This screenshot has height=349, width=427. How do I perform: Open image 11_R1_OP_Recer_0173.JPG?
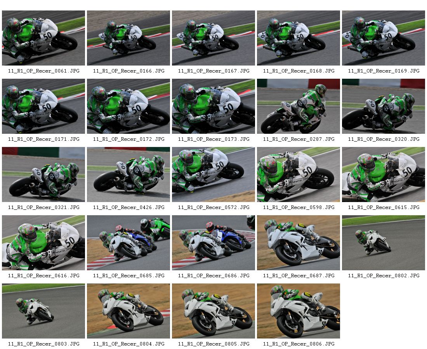pos(213,106)
